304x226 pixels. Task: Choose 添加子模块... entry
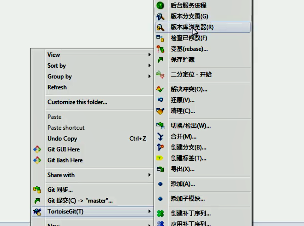[x=203, y=199]
